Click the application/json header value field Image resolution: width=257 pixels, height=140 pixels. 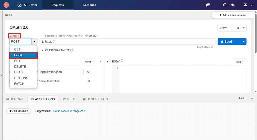(61, 72)
